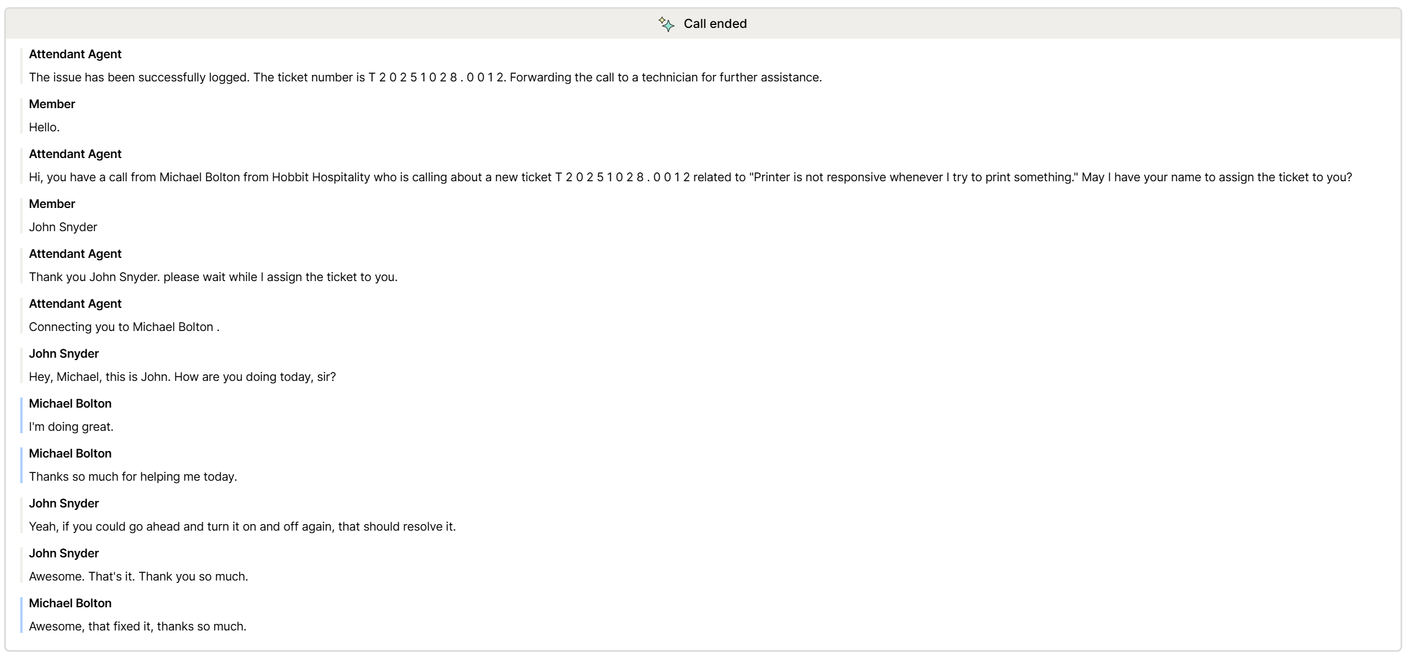This screenshot has height=656, width=1407.
Task: Click the "Hey, Michael, this is John" message
Action: click(x=182, y=377)
